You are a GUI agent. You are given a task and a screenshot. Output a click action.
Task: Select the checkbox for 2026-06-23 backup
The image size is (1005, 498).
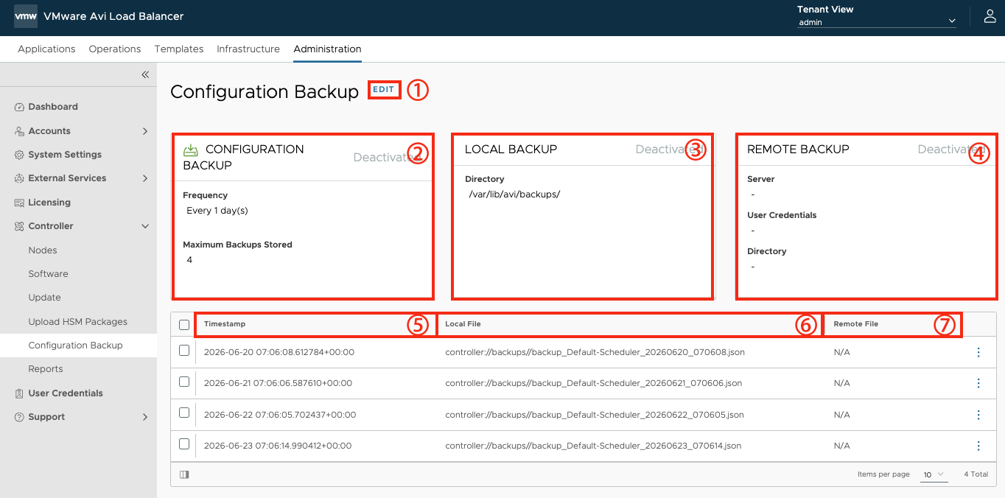tap(184, 443)
